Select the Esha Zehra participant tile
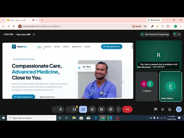 (x=170, y=87)
